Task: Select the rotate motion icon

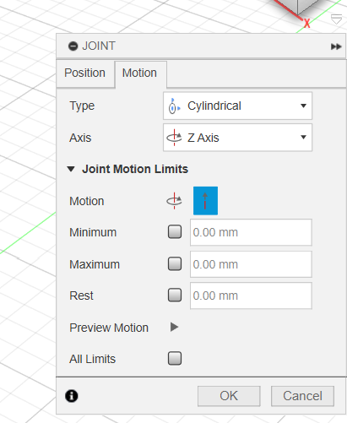Action: pos(174,201)
